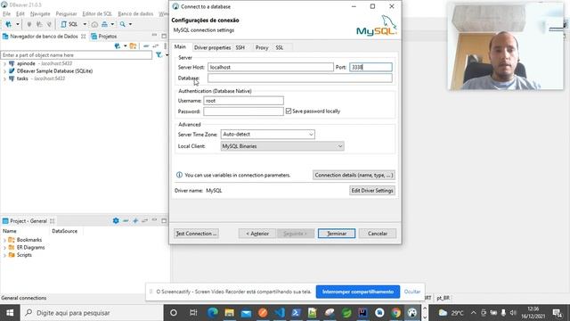Open Microsoft Edge from the taskbar

tap(213, 313)
